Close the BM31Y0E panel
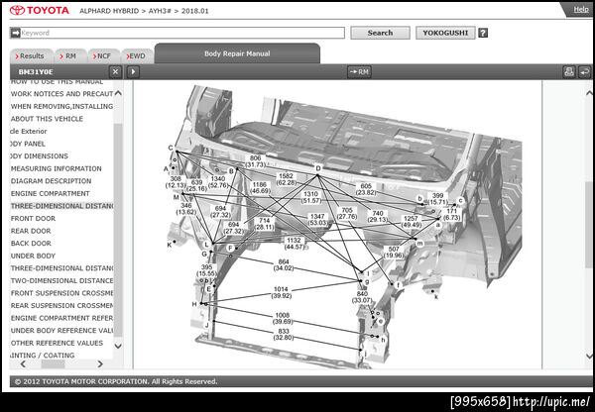This screenshot has height=412, width=595. pyautogui.click(x=115, y=71)
